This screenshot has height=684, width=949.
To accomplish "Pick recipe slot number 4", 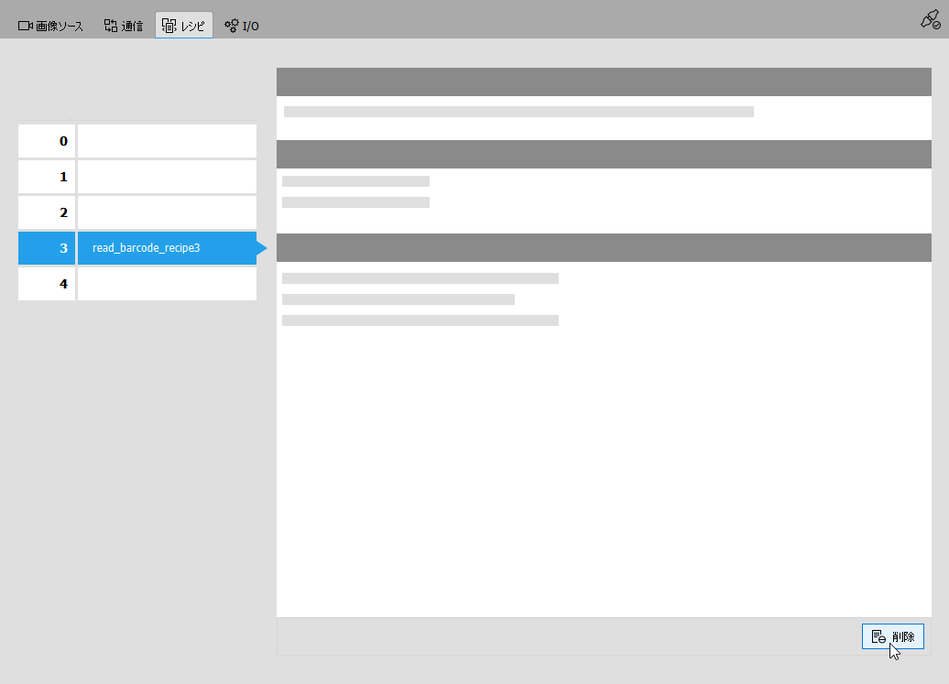I will point(47,284).
